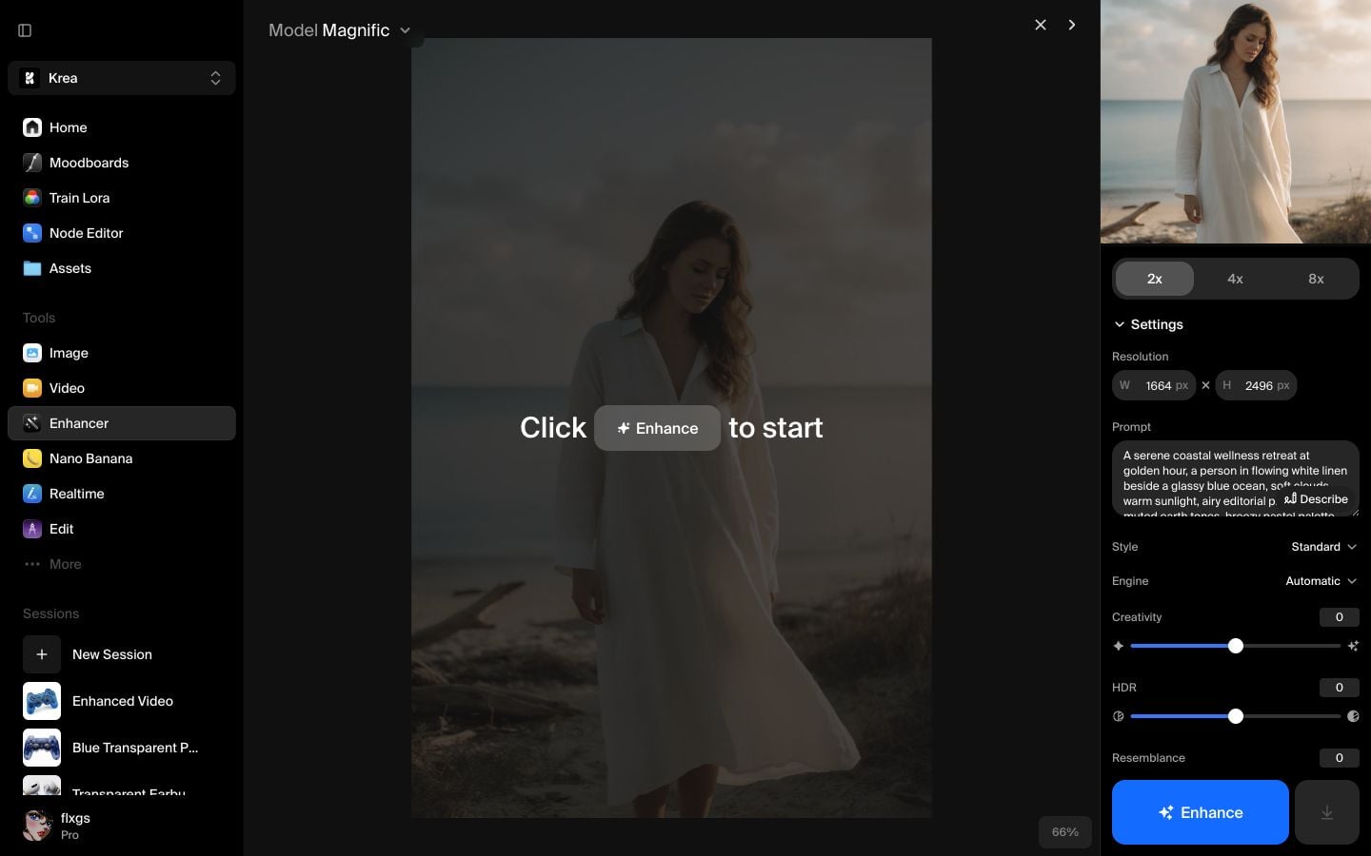Open the Moodboards menu item

coord(122,163)
